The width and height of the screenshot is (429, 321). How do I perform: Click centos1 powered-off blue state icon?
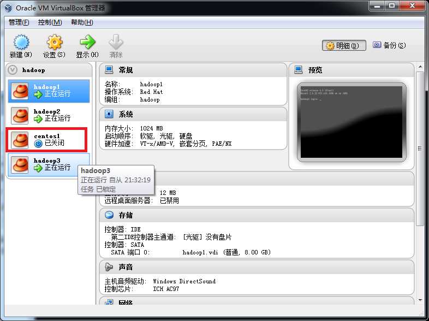point(38,144)
